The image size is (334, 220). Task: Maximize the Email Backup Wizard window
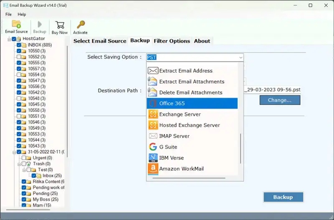311,5
